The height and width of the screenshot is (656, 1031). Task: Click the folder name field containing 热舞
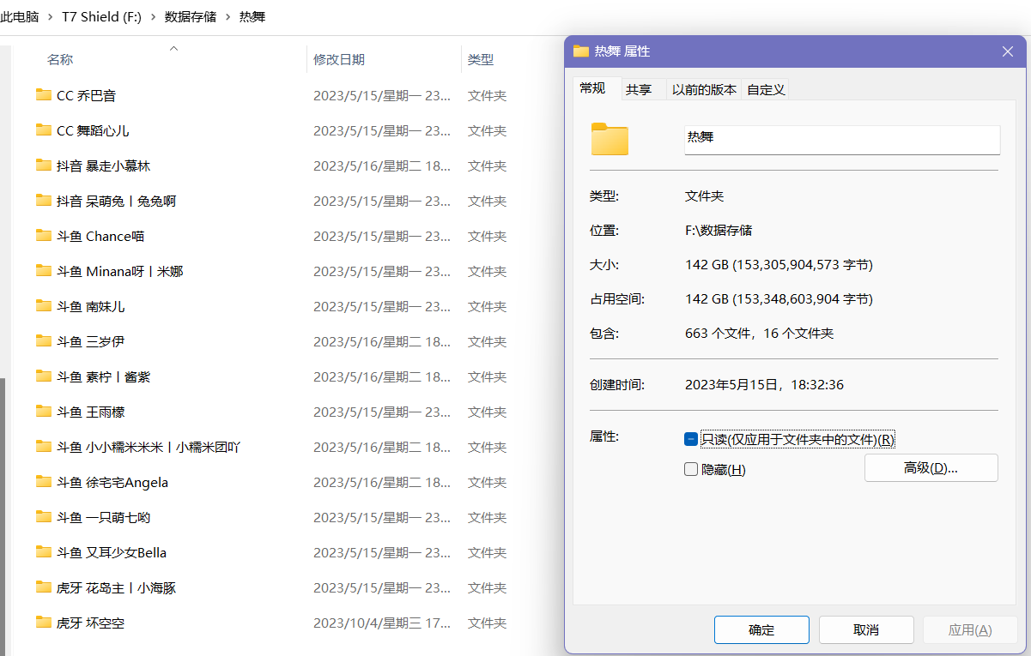(x=842, y=140)
